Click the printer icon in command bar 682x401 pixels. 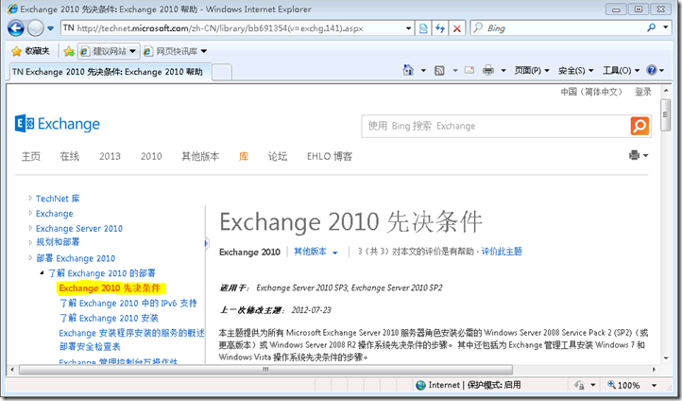pyautogui.click(x=488, y=70)
